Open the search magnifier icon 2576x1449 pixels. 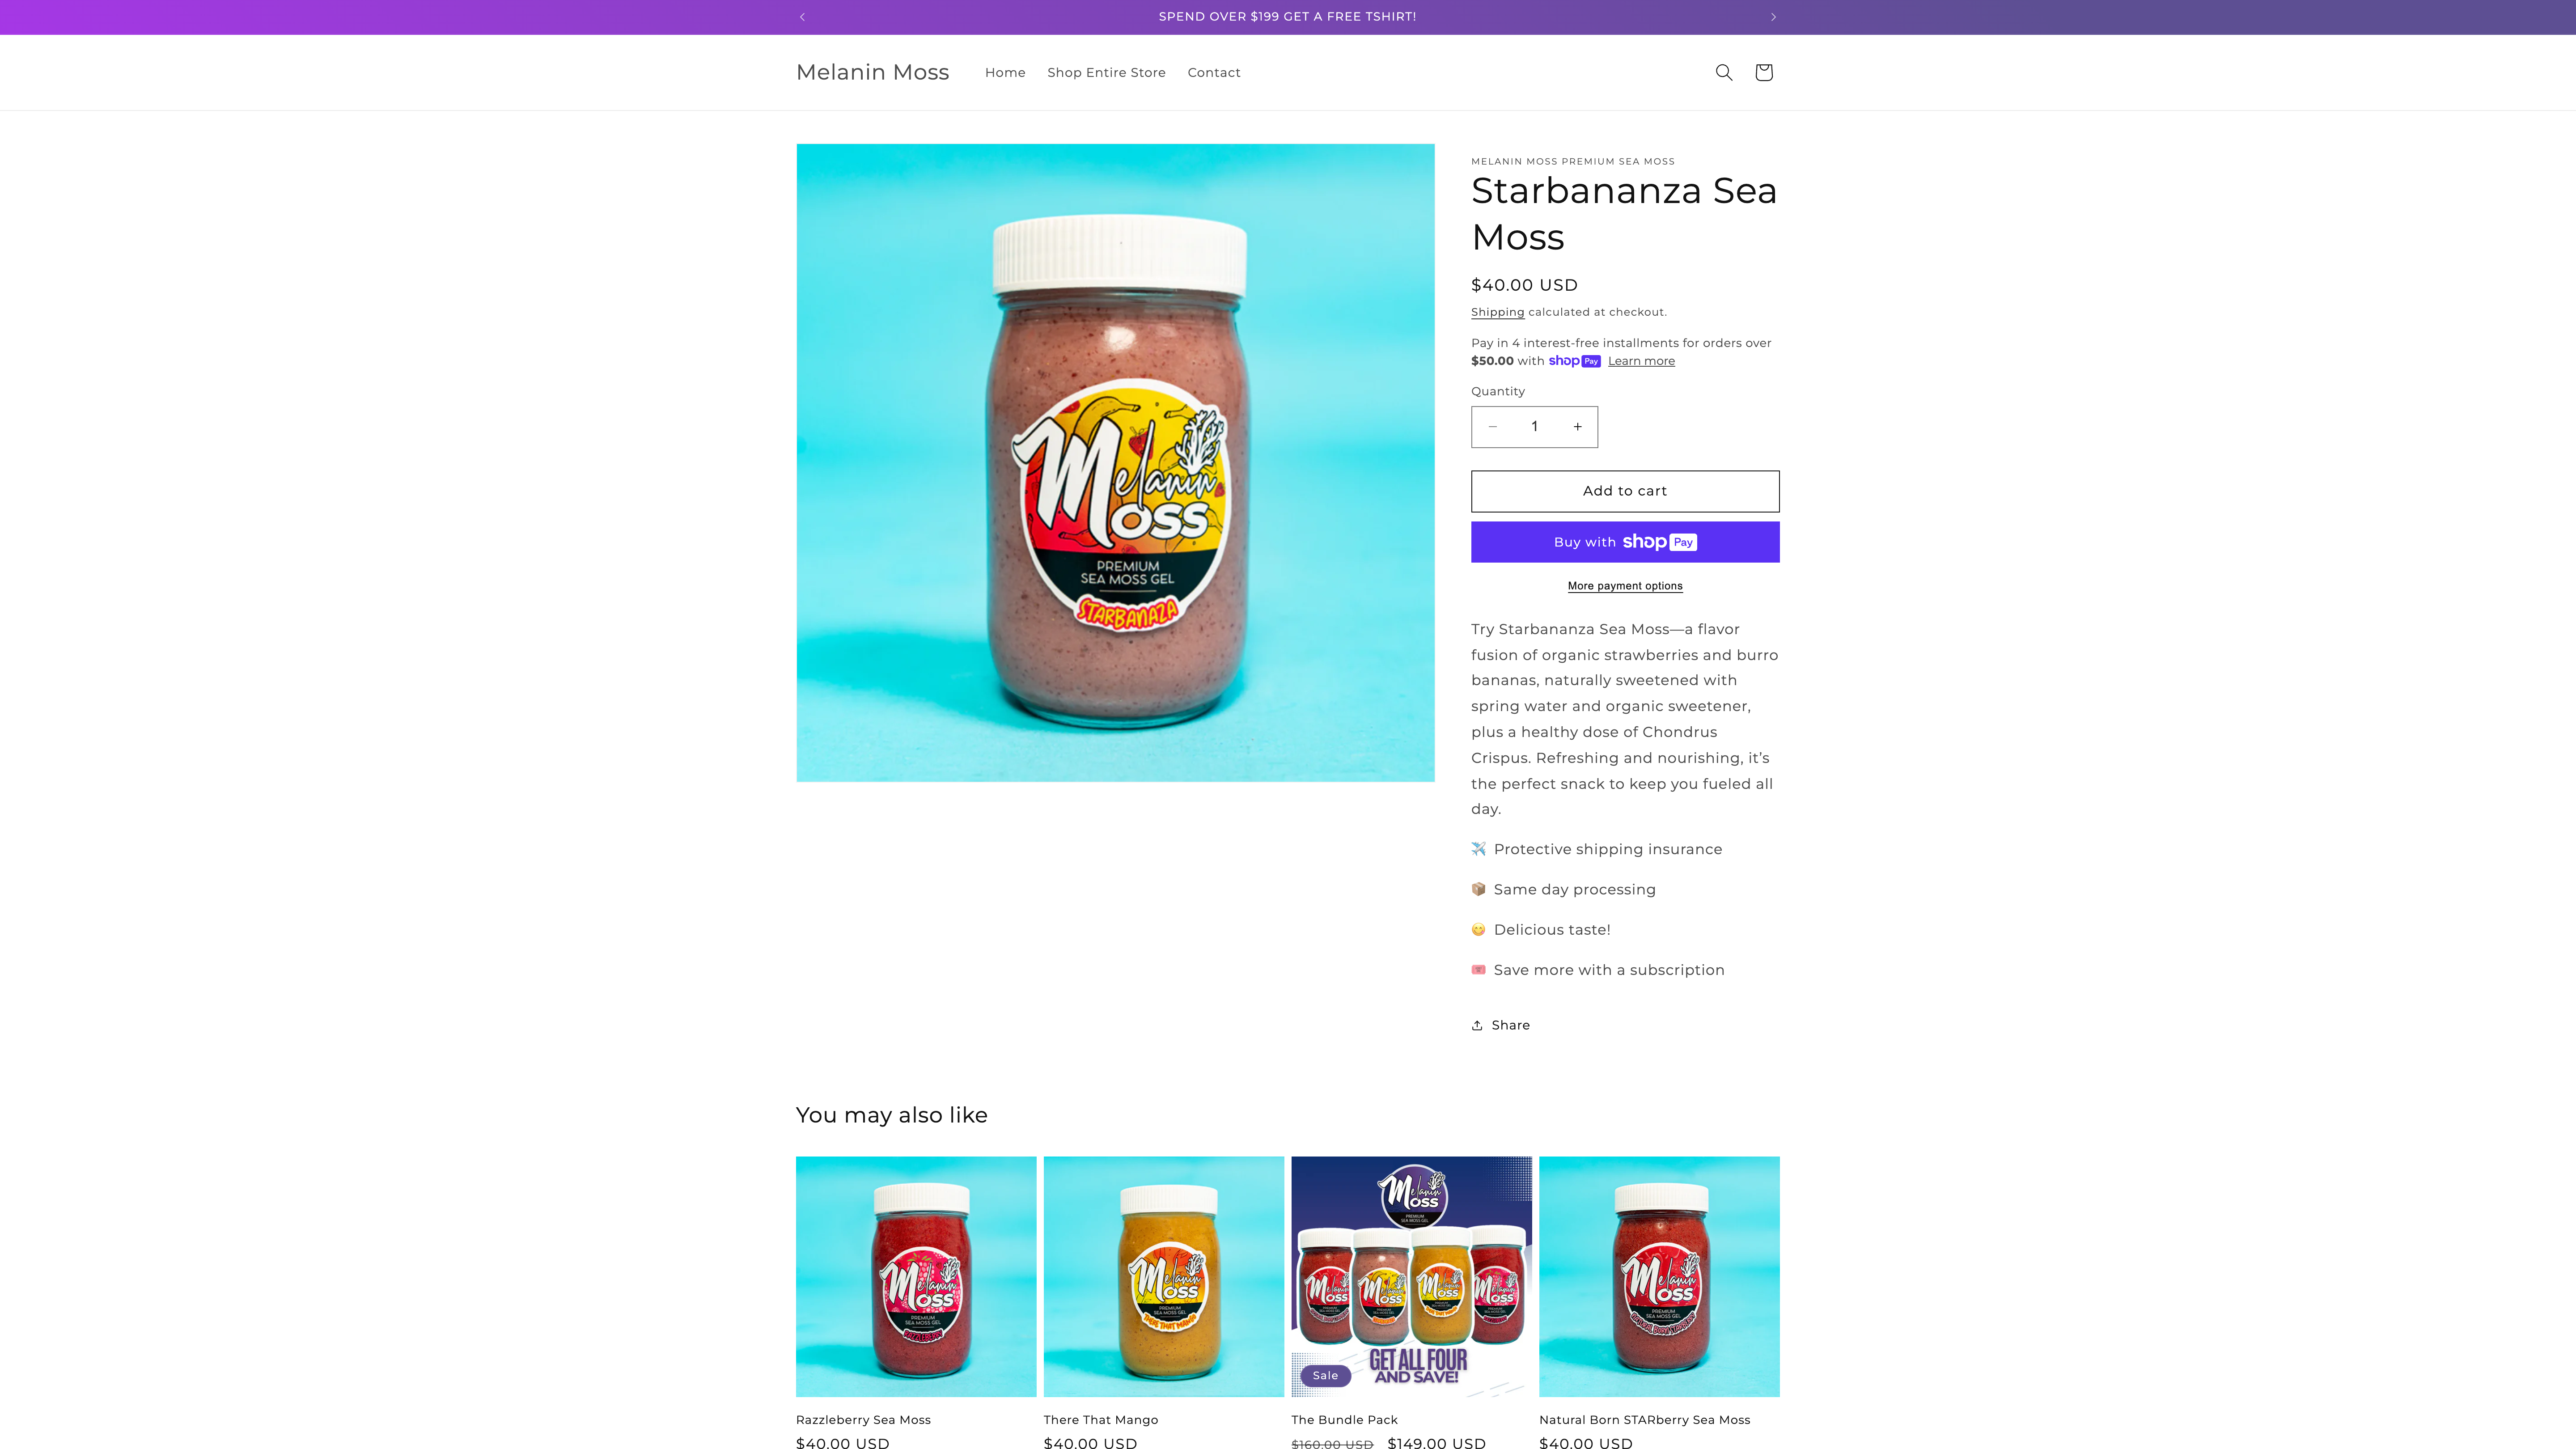(x=1723, y=72)
